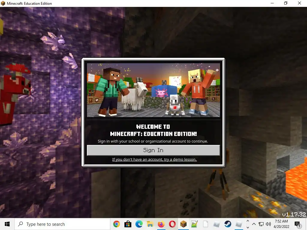Click the welcome banner artwork
Viewport: 307px width, 230px height.
coord(153,90)
